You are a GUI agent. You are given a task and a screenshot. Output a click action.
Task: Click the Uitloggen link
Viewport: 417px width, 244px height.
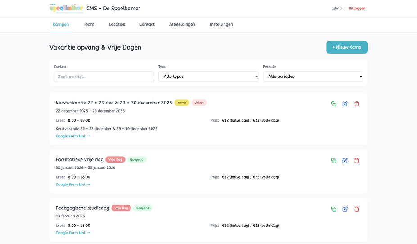point(357,9)
